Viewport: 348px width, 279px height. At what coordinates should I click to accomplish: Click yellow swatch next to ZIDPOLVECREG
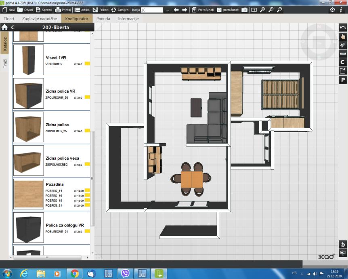87,164
